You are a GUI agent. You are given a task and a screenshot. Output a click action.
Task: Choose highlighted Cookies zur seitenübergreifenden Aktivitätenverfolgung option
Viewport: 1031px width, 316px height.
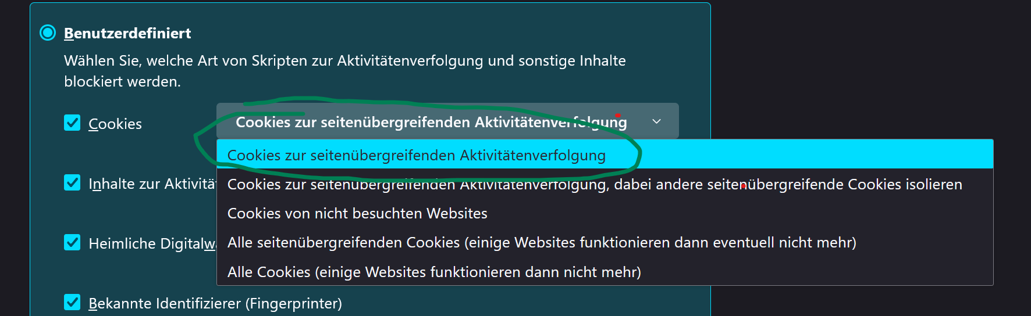(x=605, y=154)
